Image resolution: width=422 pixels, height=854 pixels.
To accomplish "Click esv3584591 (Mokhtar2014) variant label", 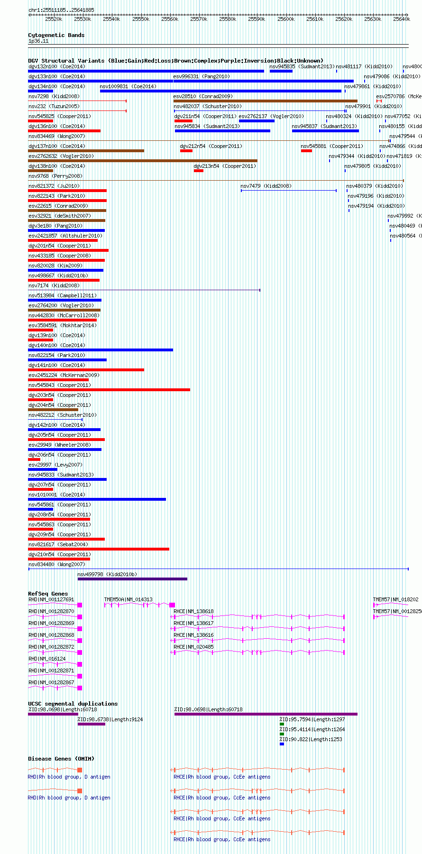I will [63, 325].
